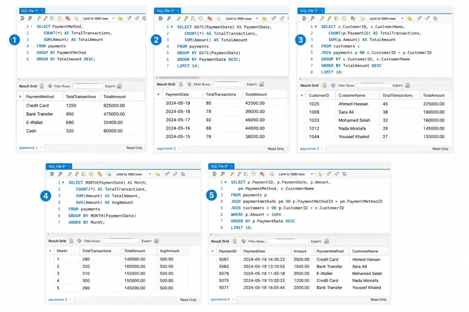Click the open-file icon in SQL File 2 toolbar
This screenshot has height=312, width=469.
pyautogui.click(x=160, y=19)
